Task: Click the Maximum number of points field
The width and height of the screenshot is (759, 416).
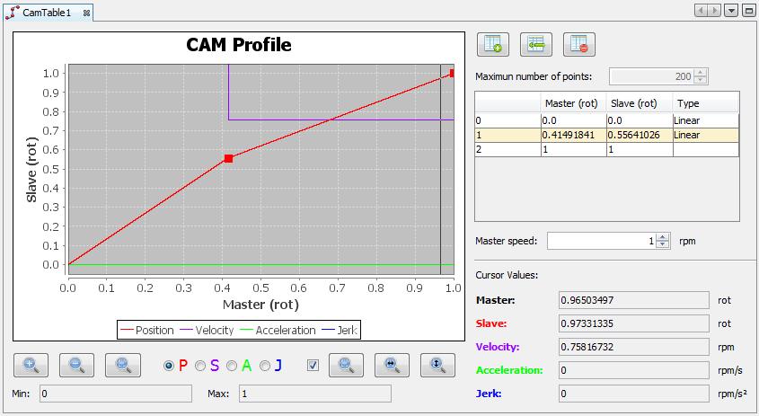Action: coord(651,76)
